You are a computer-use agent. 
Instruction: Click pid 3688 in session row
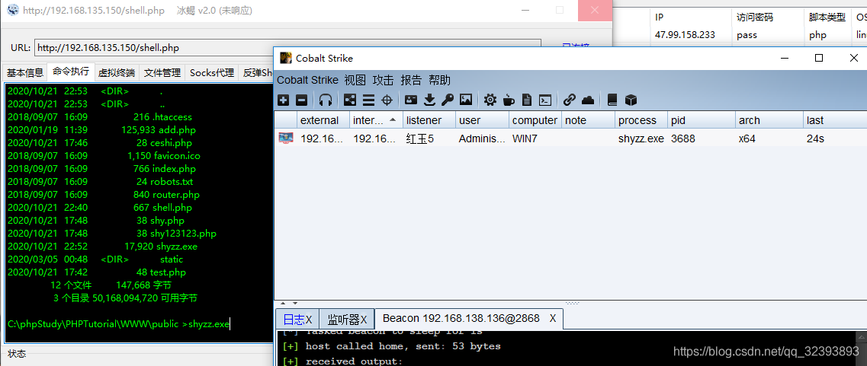click(683, 138)
